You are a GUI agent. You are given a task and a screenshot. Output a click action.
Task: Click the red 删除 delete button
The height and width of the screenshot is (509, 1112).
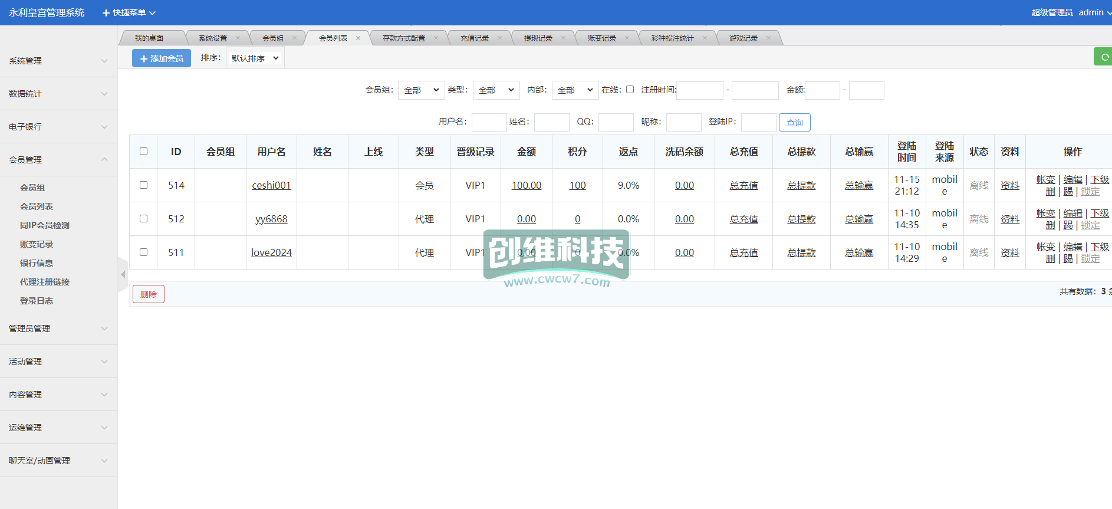coord(149,294)
